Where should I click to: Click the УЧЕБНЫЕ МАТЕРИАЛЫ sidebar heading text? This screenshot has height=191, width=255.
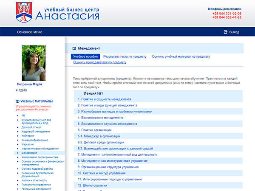pyautogui.click(x=37, y=101)
